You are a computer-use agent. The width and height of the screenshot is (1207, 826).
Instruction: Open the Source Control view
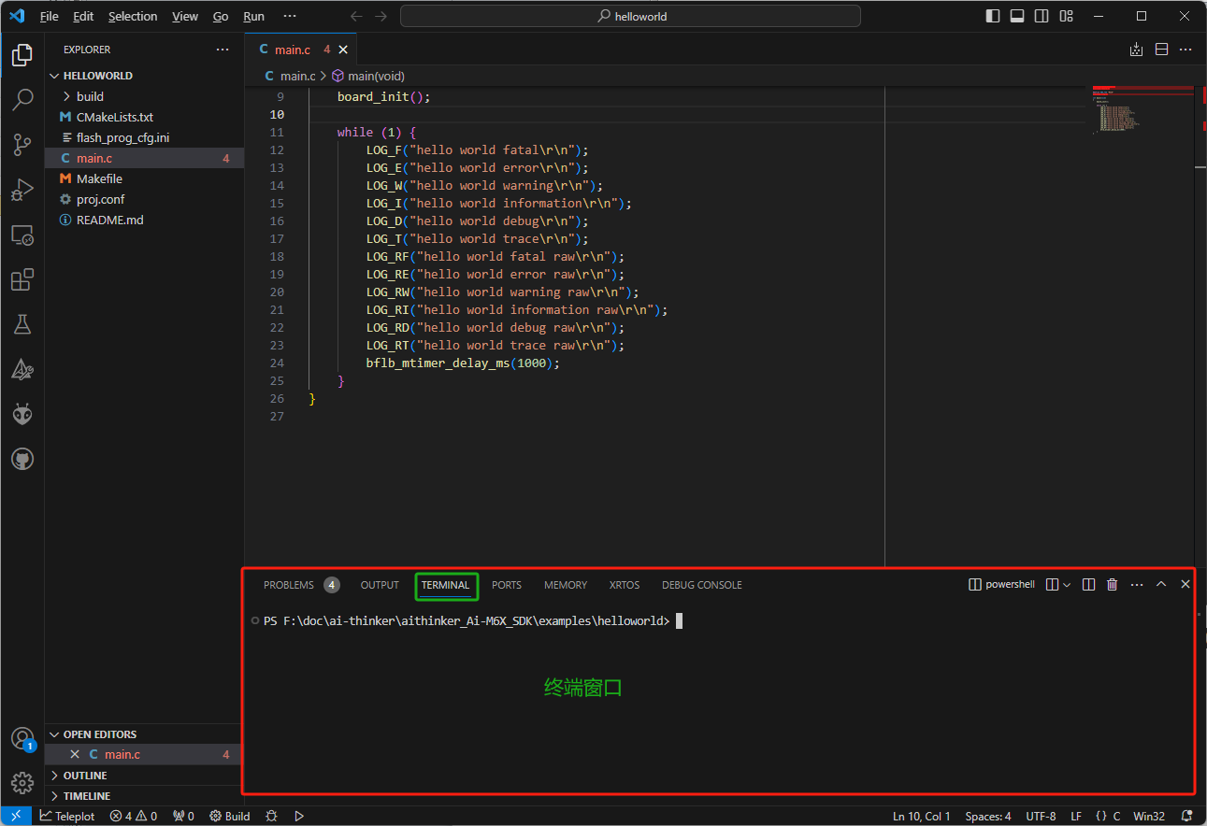click(22, 145)
